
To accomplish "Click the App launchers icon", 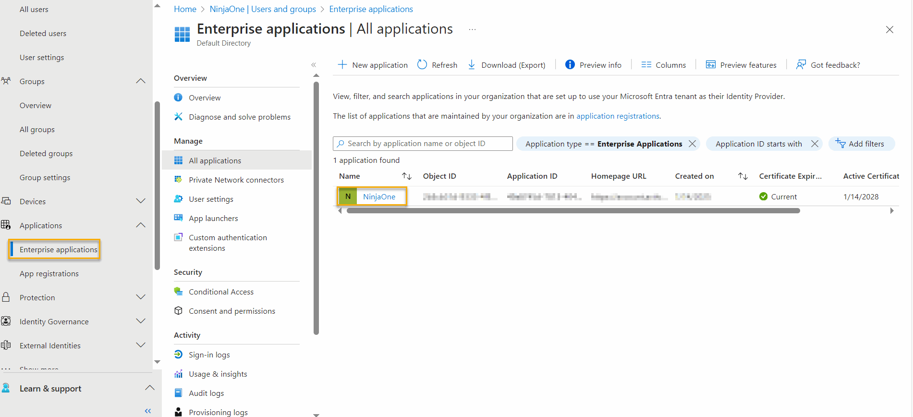I will click(178, 218).
